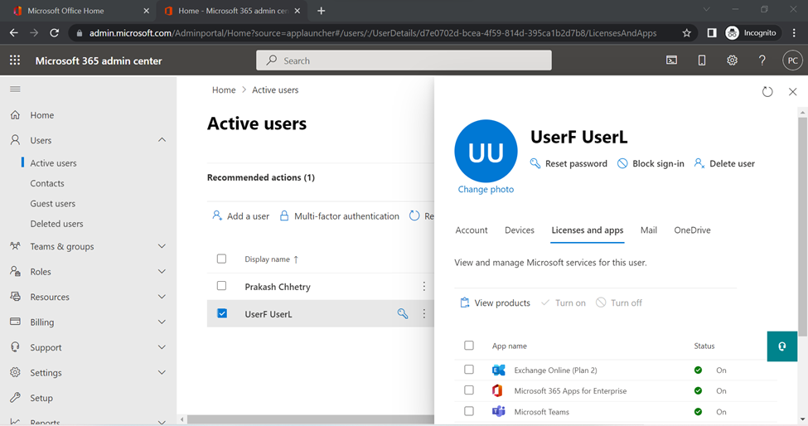Switch to the Account tab
Image resolution: width=808 pixels, height=426 pixels.
[471, 230]
